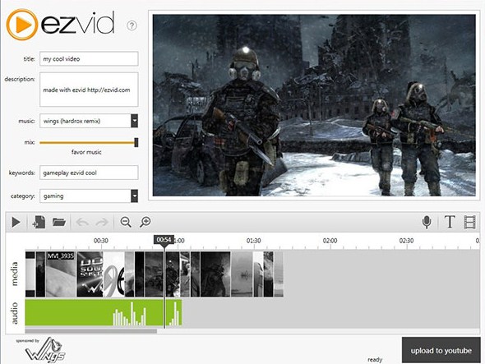Image resolution: width=485 pixels, height=364 pixels.
Task: Click the 00:54 playhead marker on the timeline
Action: (164, 240)
